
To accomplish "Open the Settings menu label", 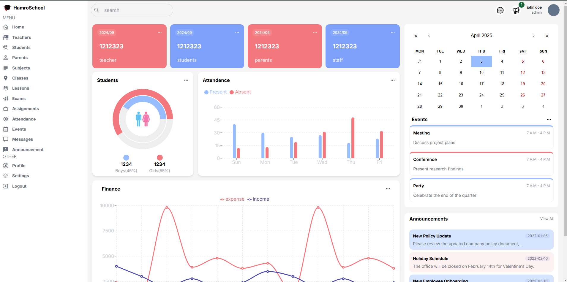I will tap(20, 176).
